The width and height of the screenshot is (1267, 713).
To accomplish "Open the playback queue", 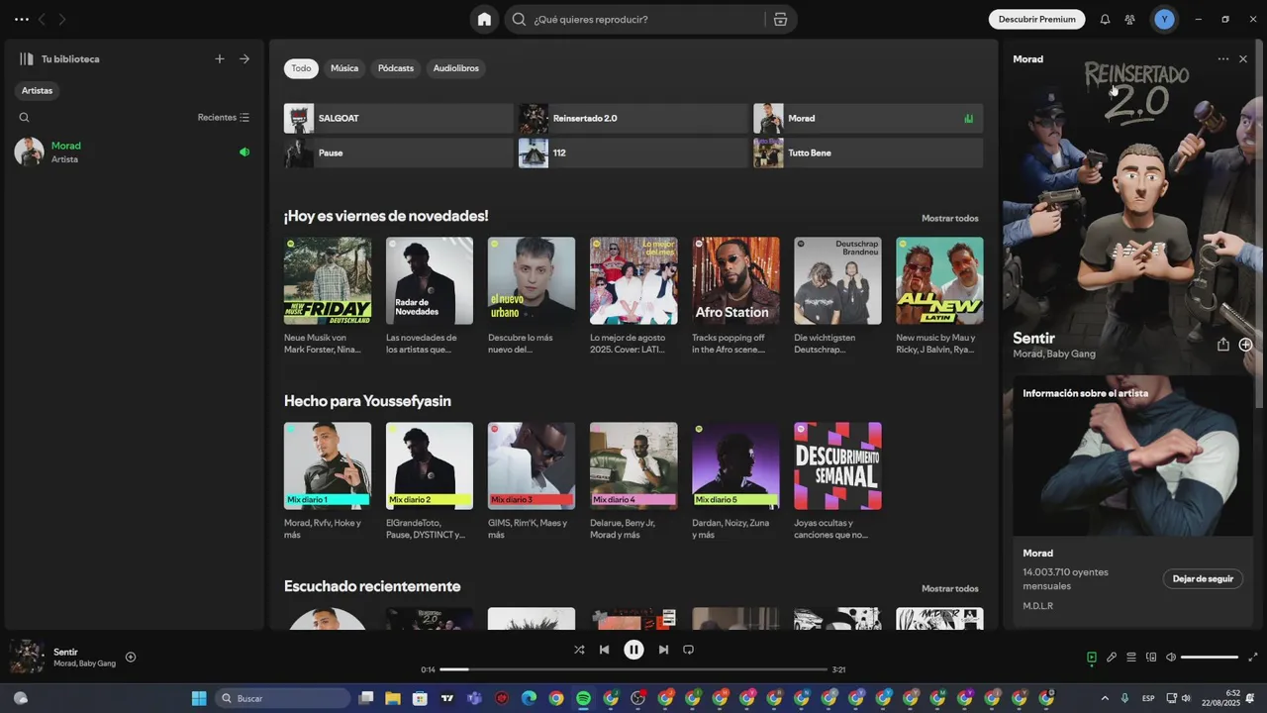I will click(x=1131, y=657).
